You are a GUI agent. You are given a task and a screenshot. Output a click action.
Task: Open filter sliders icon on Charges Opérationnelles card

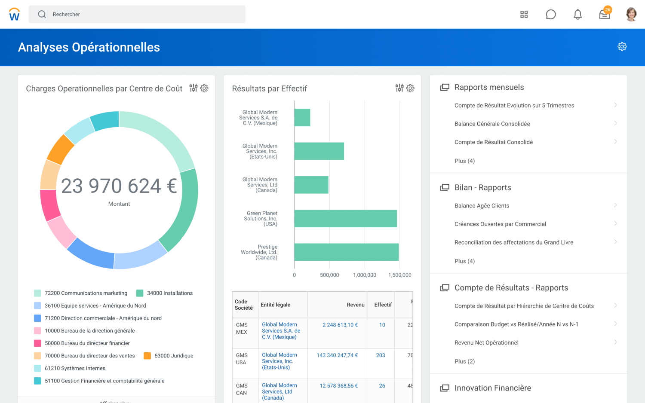(x=193, y=88)
